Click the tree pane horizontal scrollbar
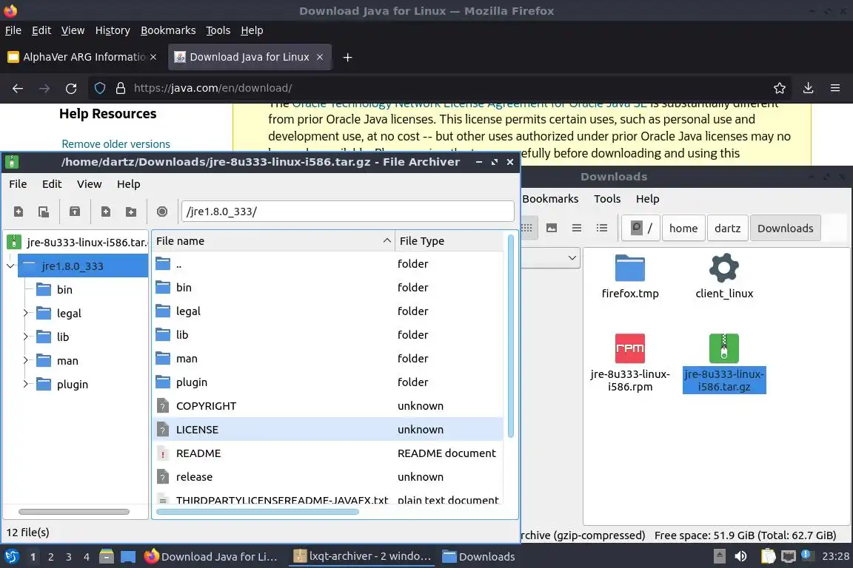Viewport: 853px width, 568px height. (x=74, y=512)
